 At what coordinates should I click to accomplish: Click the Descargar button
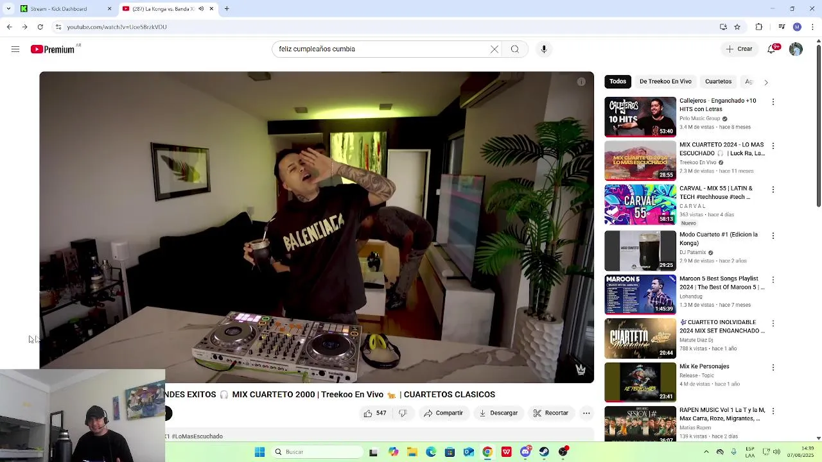coord(498,413)
